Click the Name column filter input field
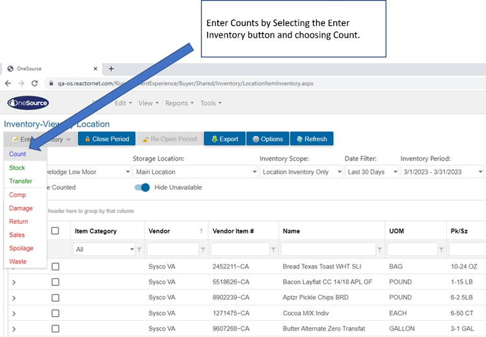The image size is (486, 337). [327, 249]
